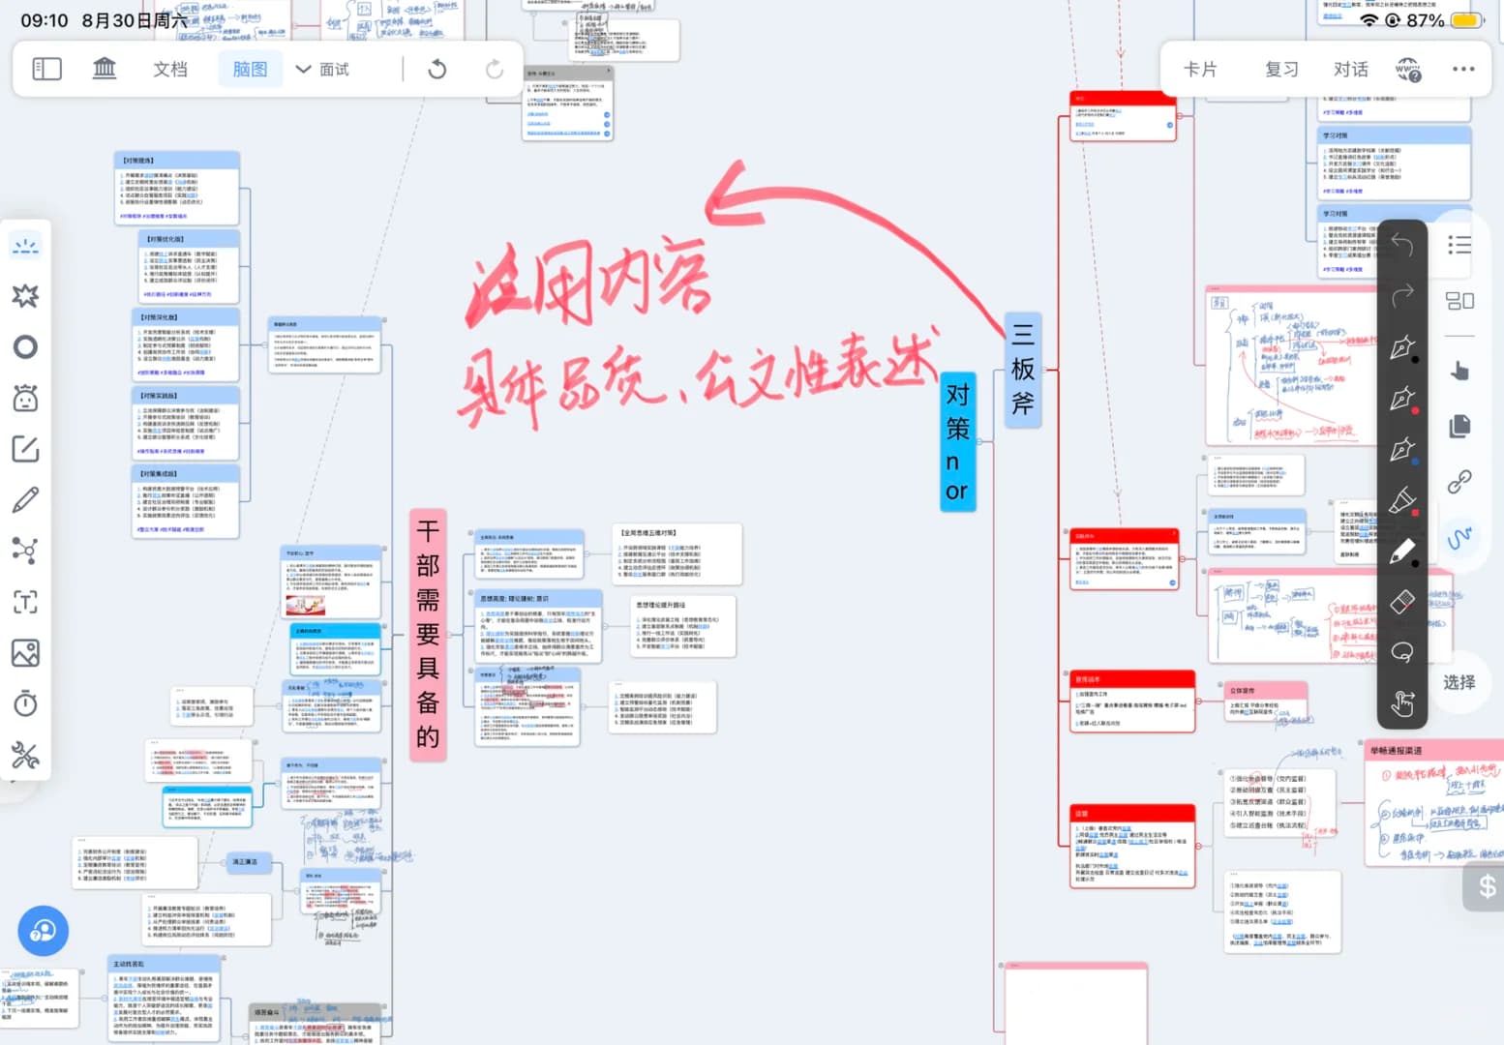Open the 卡片 view
Viewport: 1504px width, 1045px height.
coord(1200,69)
